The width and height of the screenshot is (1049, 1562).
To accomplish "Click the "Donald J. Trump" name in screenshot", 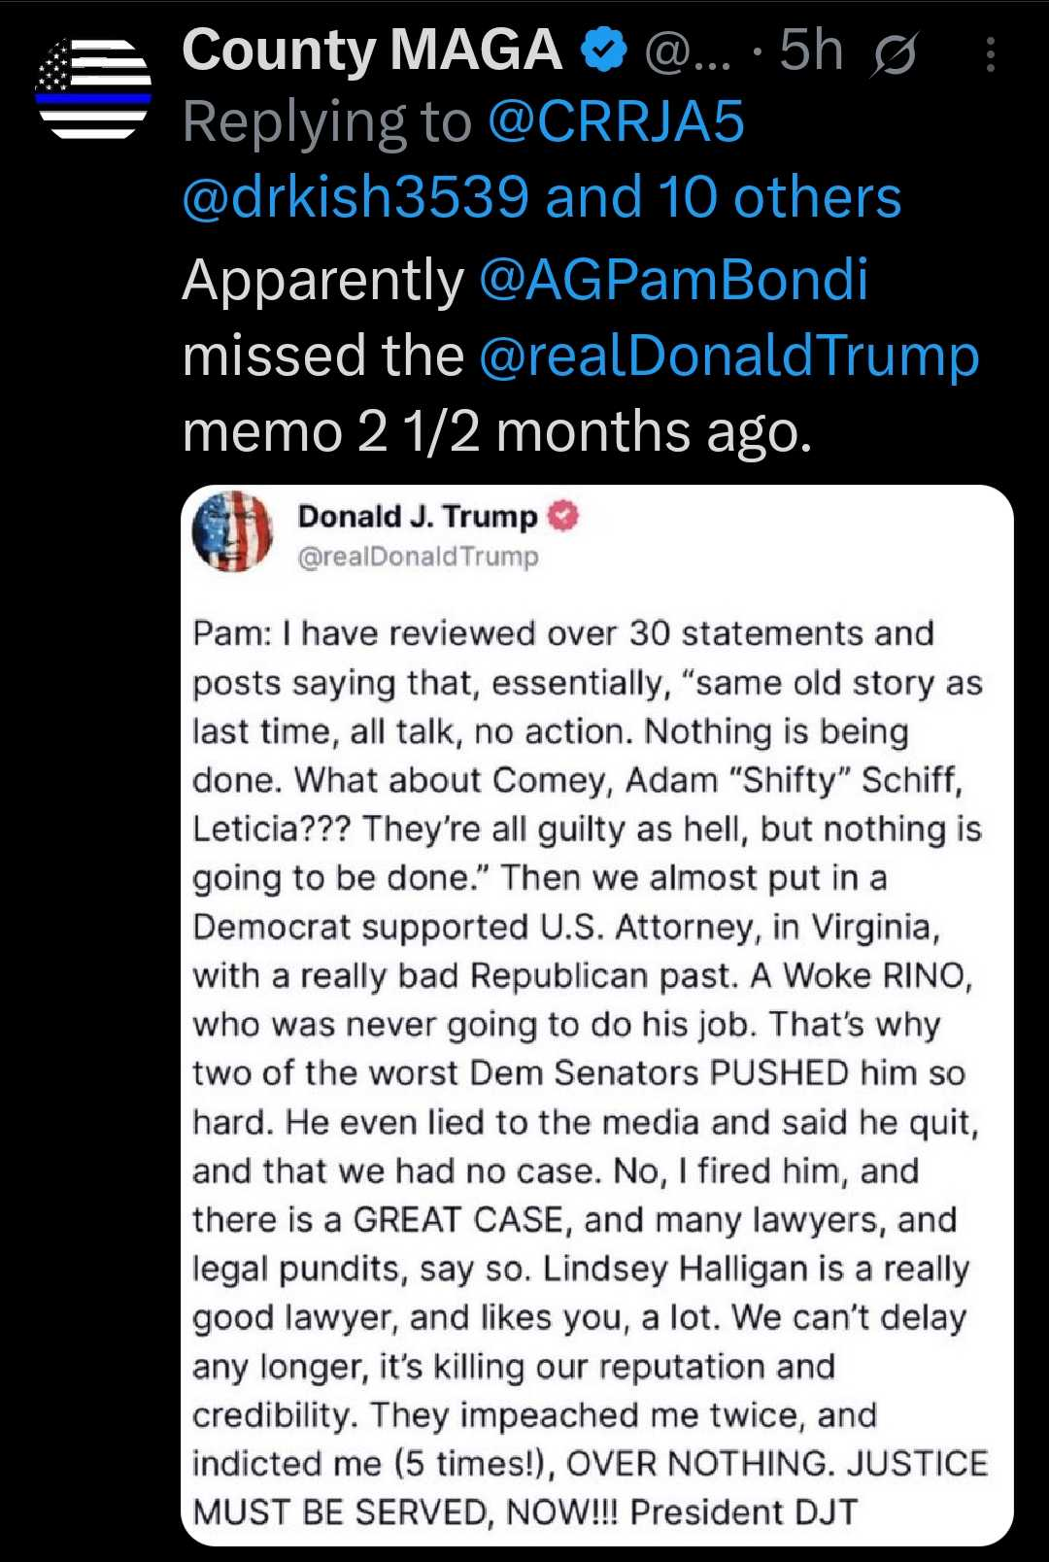I will point(418,516).
